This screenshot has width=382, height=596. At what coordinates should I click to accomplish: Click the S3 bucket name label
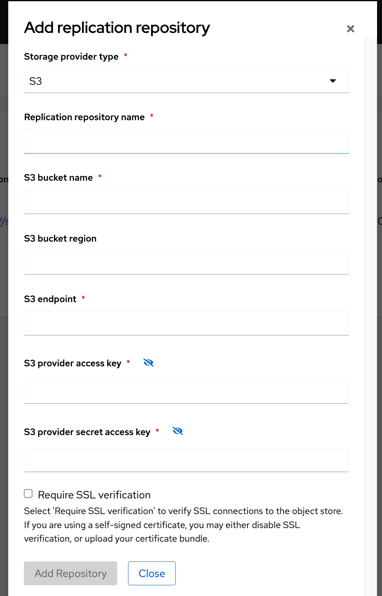58,178
